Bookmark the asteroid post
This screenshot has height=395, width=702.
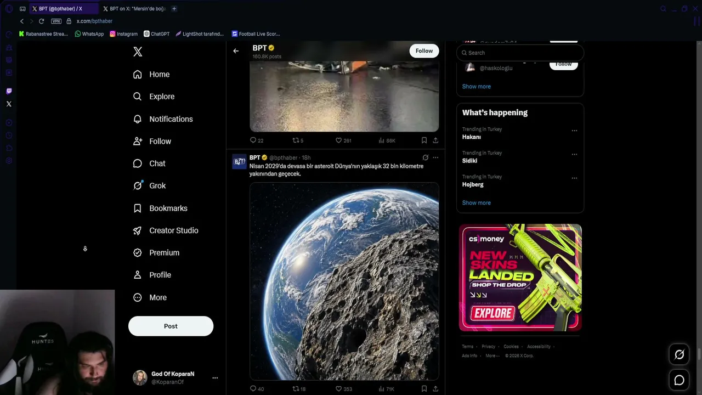click(x=424, y=389)
